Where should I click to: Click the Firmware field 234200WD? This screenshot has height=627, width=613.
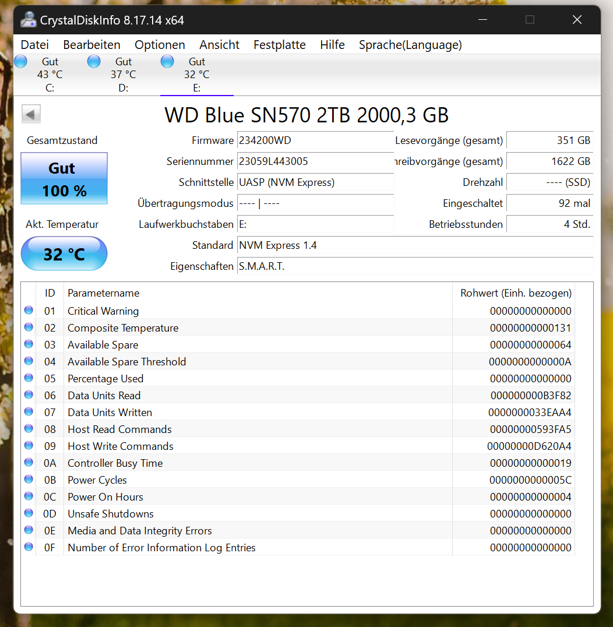pos(315,140)
